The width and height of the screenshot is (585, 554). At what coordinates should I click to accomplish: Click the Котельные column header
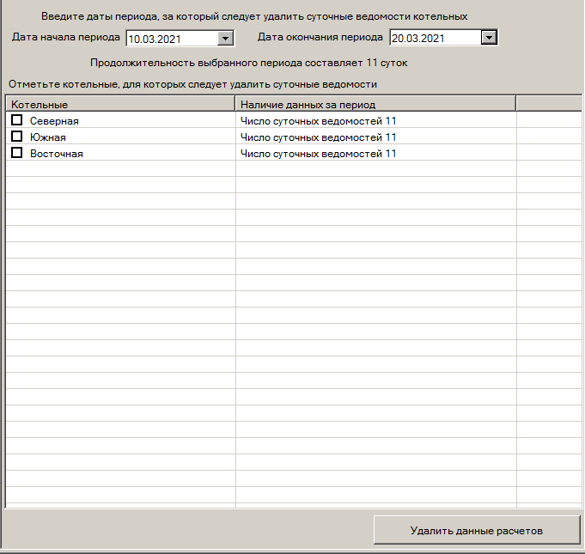tap(120, 104)
